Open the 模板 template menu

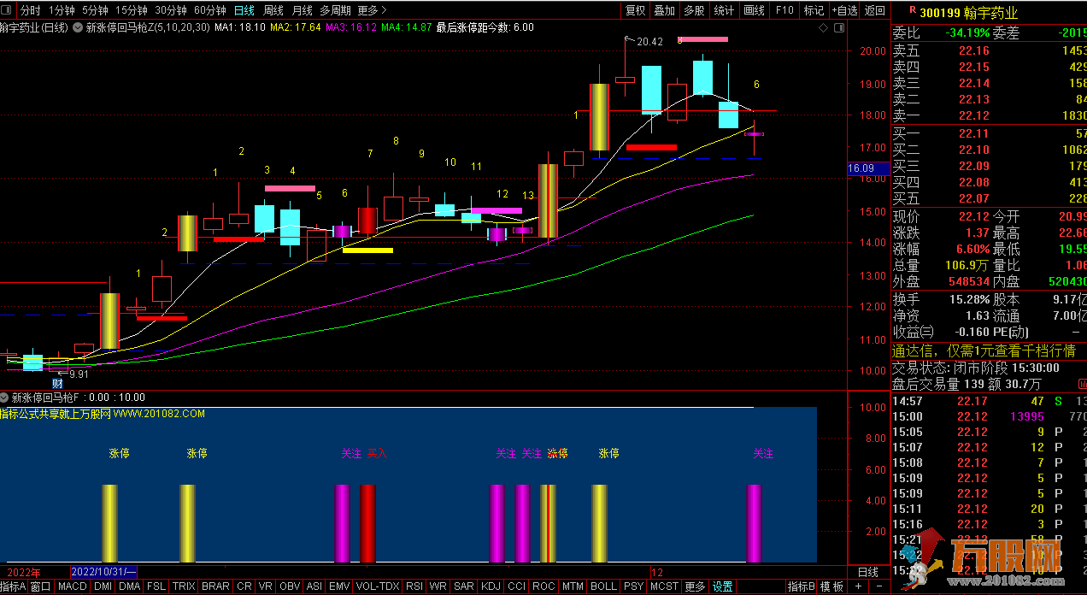coord(831,586)
